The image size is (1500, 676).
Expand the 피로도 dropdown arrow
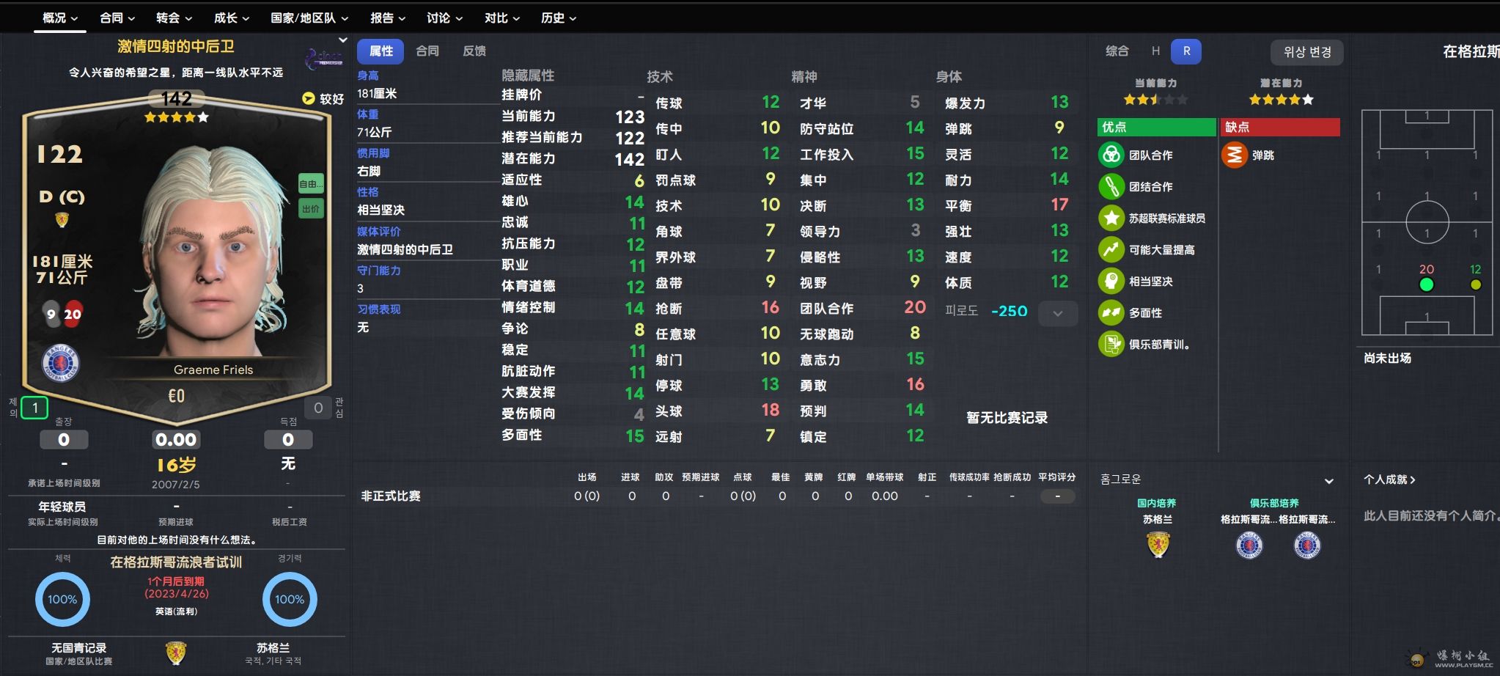[1057, 313]
